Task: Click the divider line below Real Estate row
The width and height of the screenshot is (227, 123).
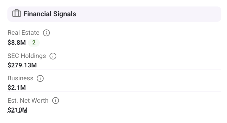Action: click(x=114, y=47)
